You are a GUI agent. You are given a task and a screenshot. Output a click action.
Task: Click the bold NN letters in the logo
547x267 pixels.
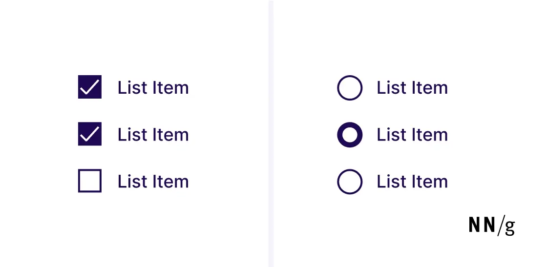tap(482, 225)
